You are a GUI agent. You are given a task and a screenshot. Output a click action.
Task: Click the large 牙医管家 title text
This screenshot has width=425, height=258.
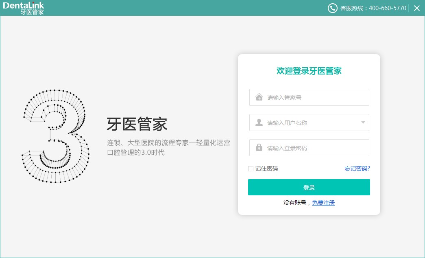pos(137,124)
